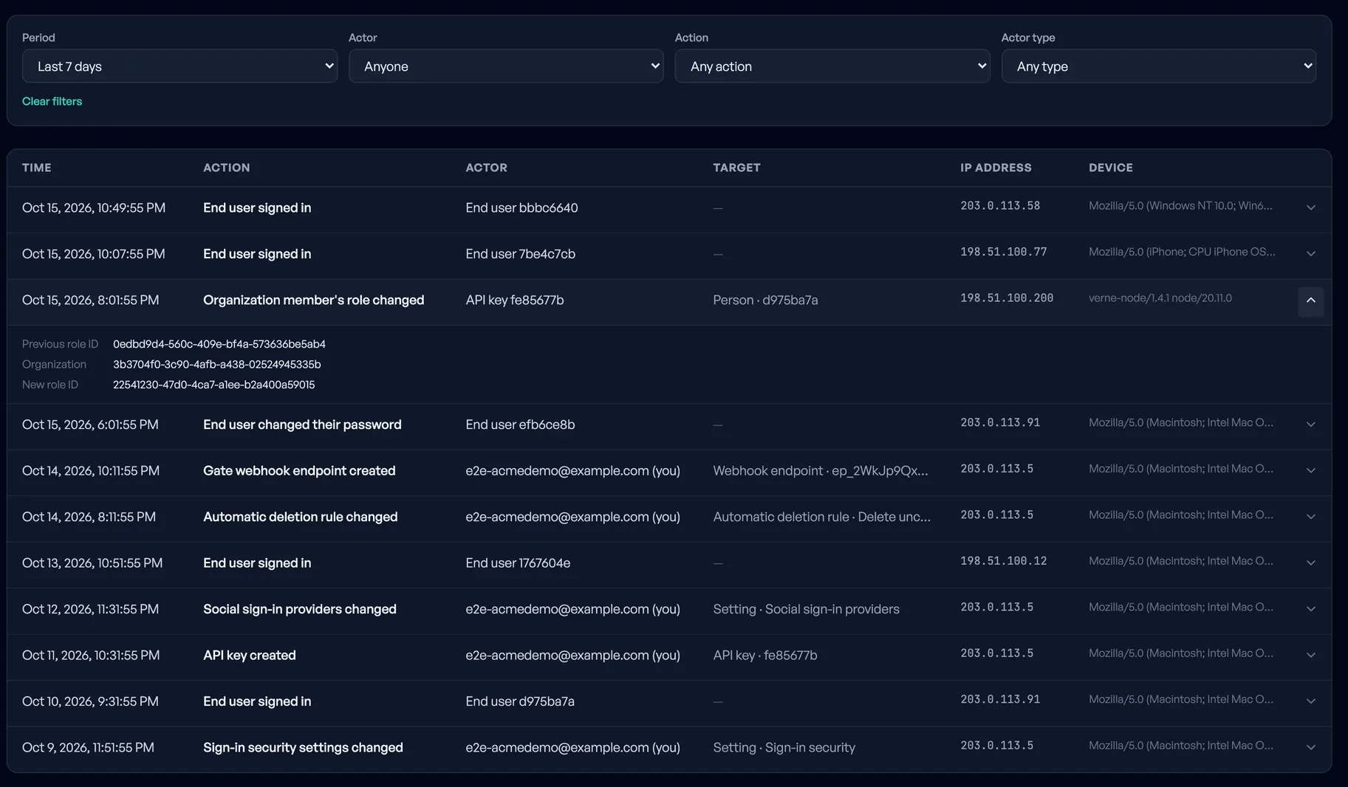Expand the End user d975ba7a sign-in row
The image size is (1348, 787).
point(1311,701)
